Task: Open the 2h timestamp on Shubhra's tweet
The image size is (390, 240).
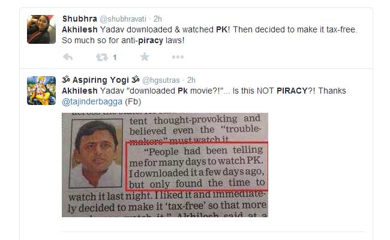Action: [x=157, y=19]
